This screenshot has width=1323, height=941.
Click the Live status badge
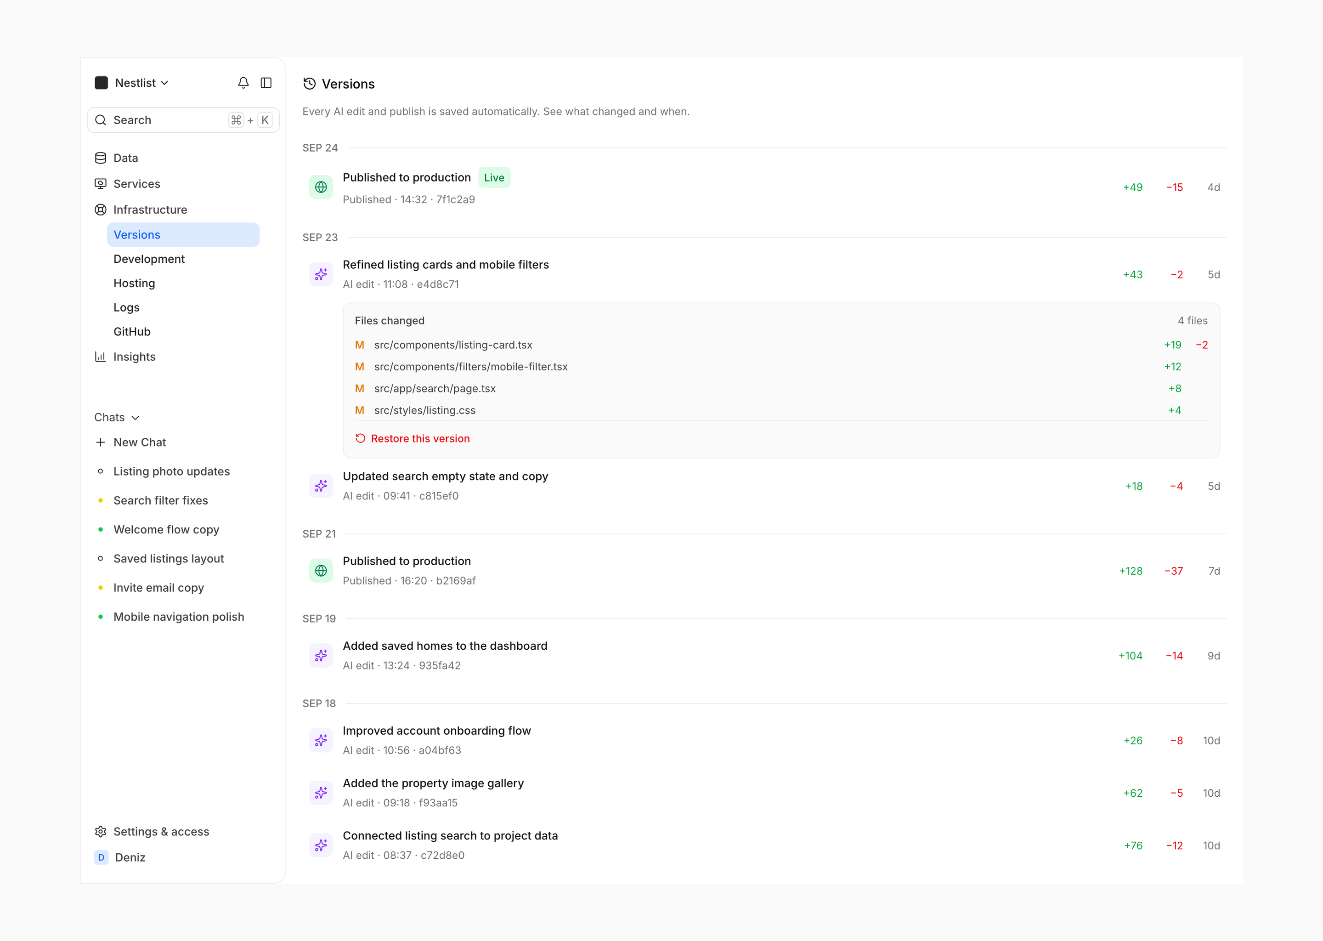click(x=494, y=178)
